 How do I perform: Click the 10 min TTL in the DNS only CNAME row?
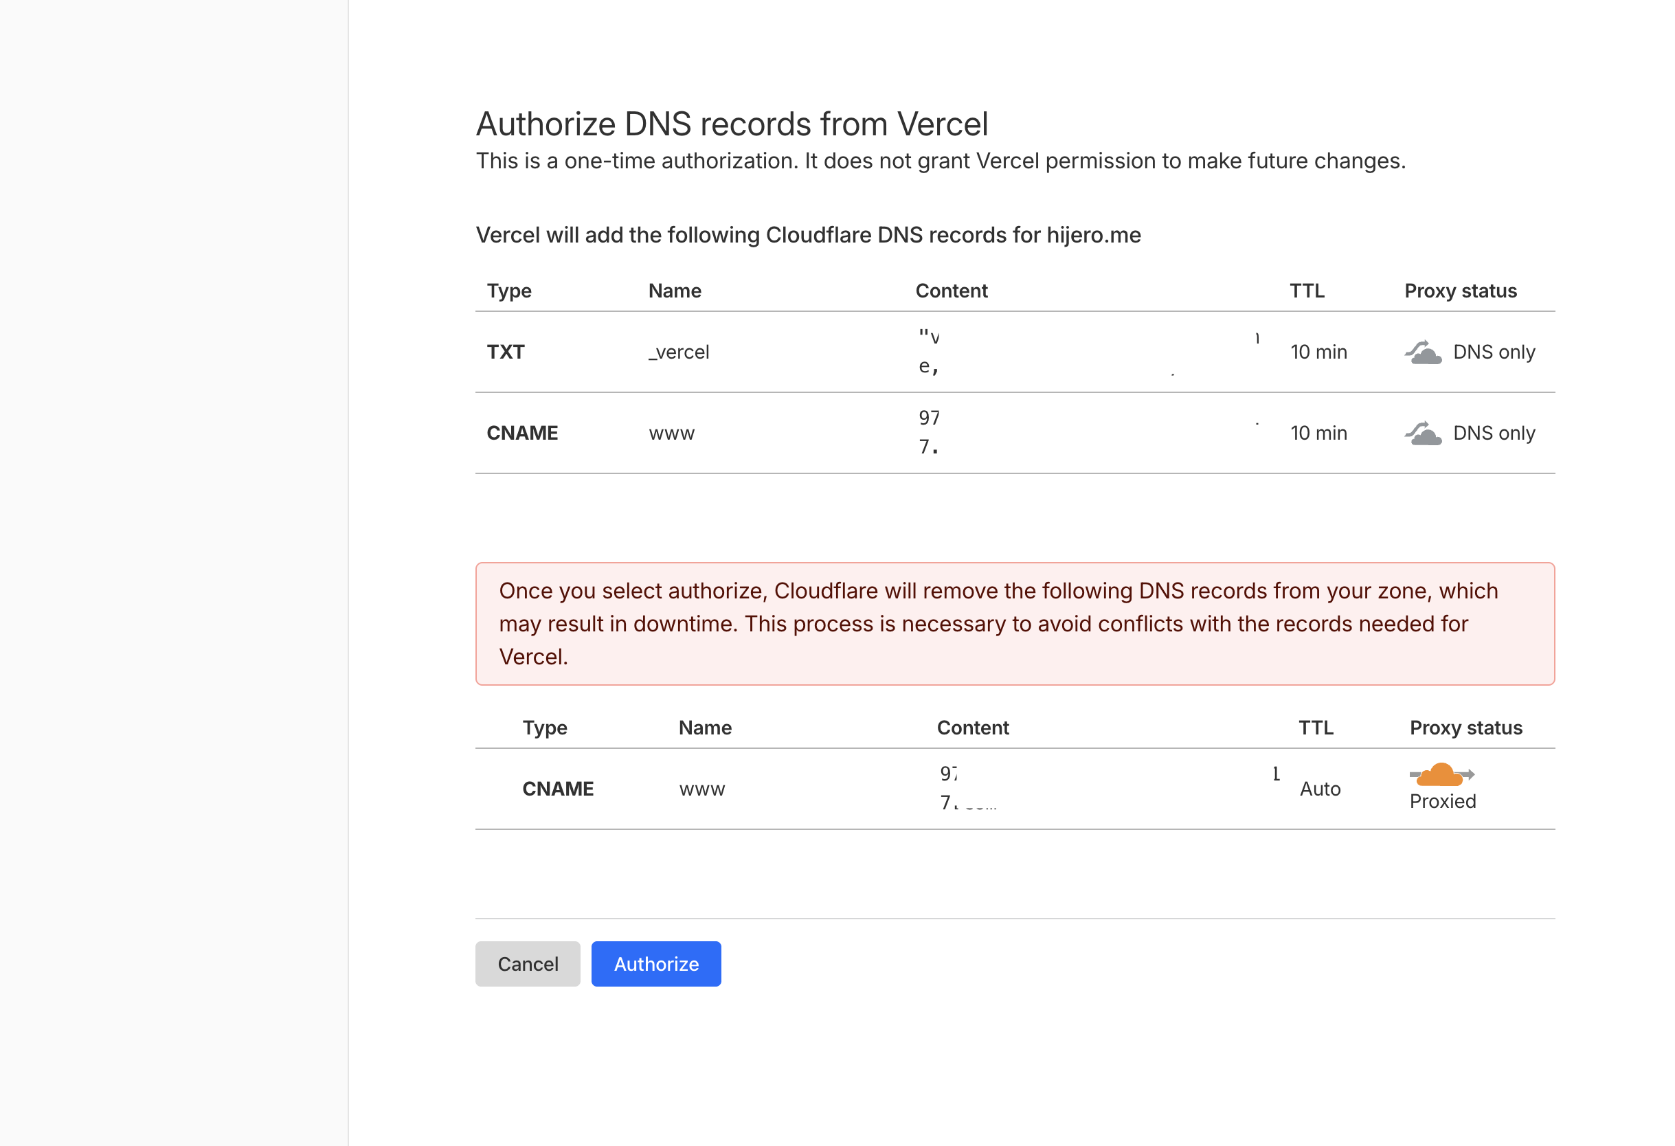click(x=1318, y=432)
